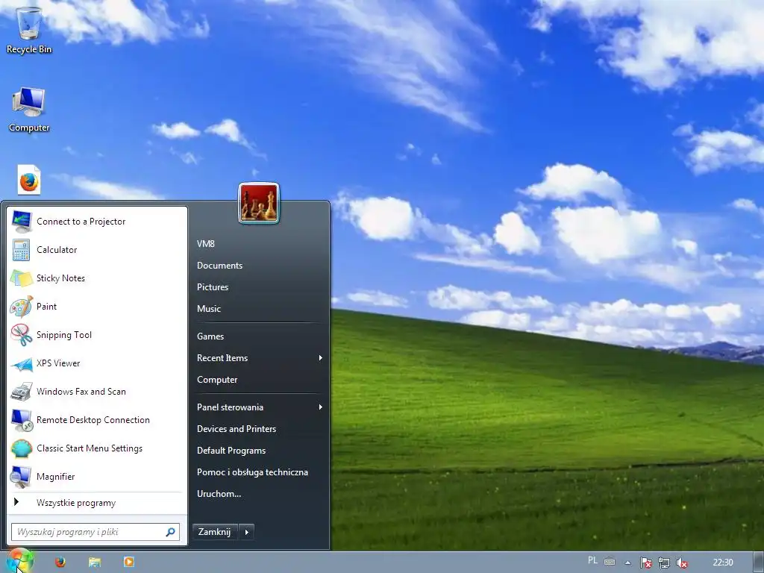Click Uruchom... to open Run dialog

pos(219,494)
